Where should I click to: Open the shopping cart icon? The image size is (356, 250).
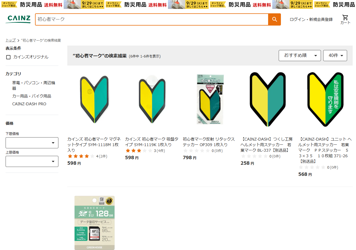point(345,19)
